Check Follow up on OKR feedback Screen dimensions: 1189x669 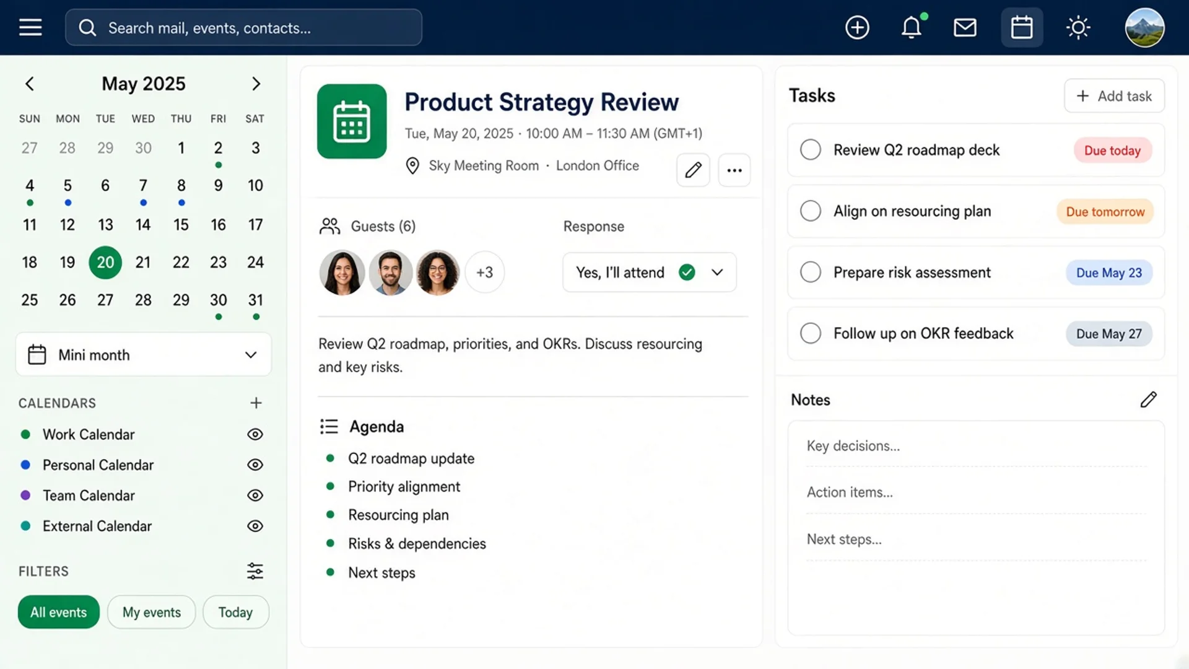point(811,333)
